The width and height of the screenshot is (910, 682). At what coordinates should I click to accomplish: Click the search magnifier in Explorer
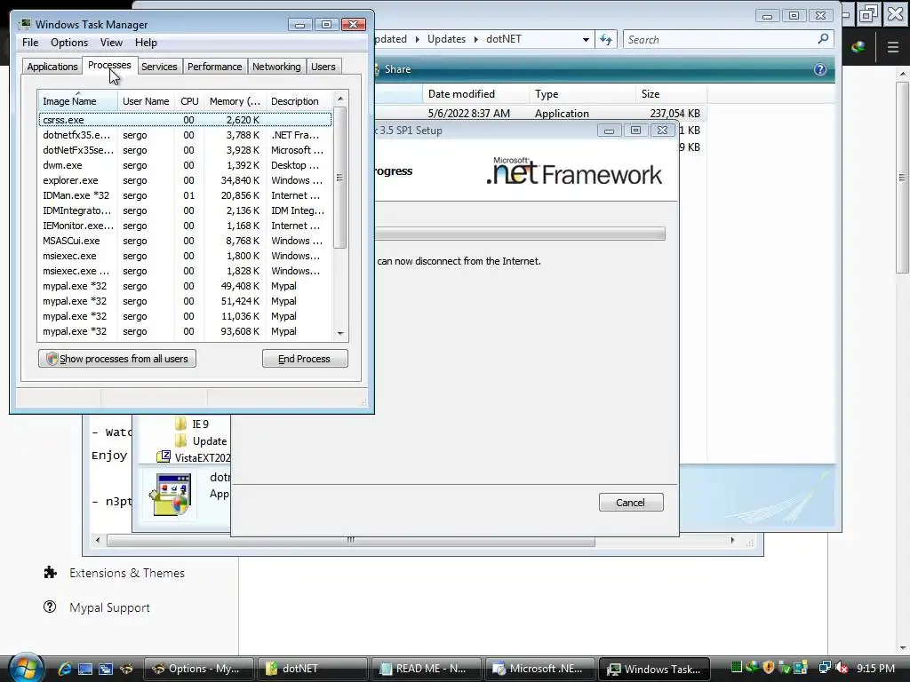pos(823,39)
